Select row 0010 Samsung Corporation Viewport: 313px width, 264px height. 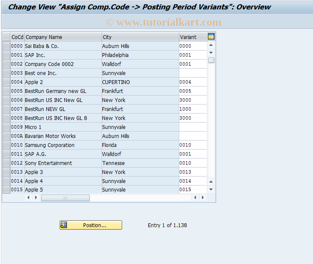pos(6,145)
